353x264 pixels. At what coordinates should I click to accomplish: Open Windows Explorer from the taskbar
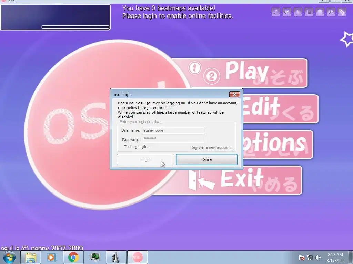(31, 257)
